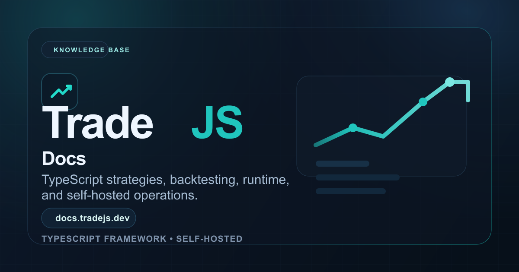Image resolution: width=519 pixels, height=272 pixels.
Task: Select the KNOWLEDGE BASE badge
Action: [75, 50]
